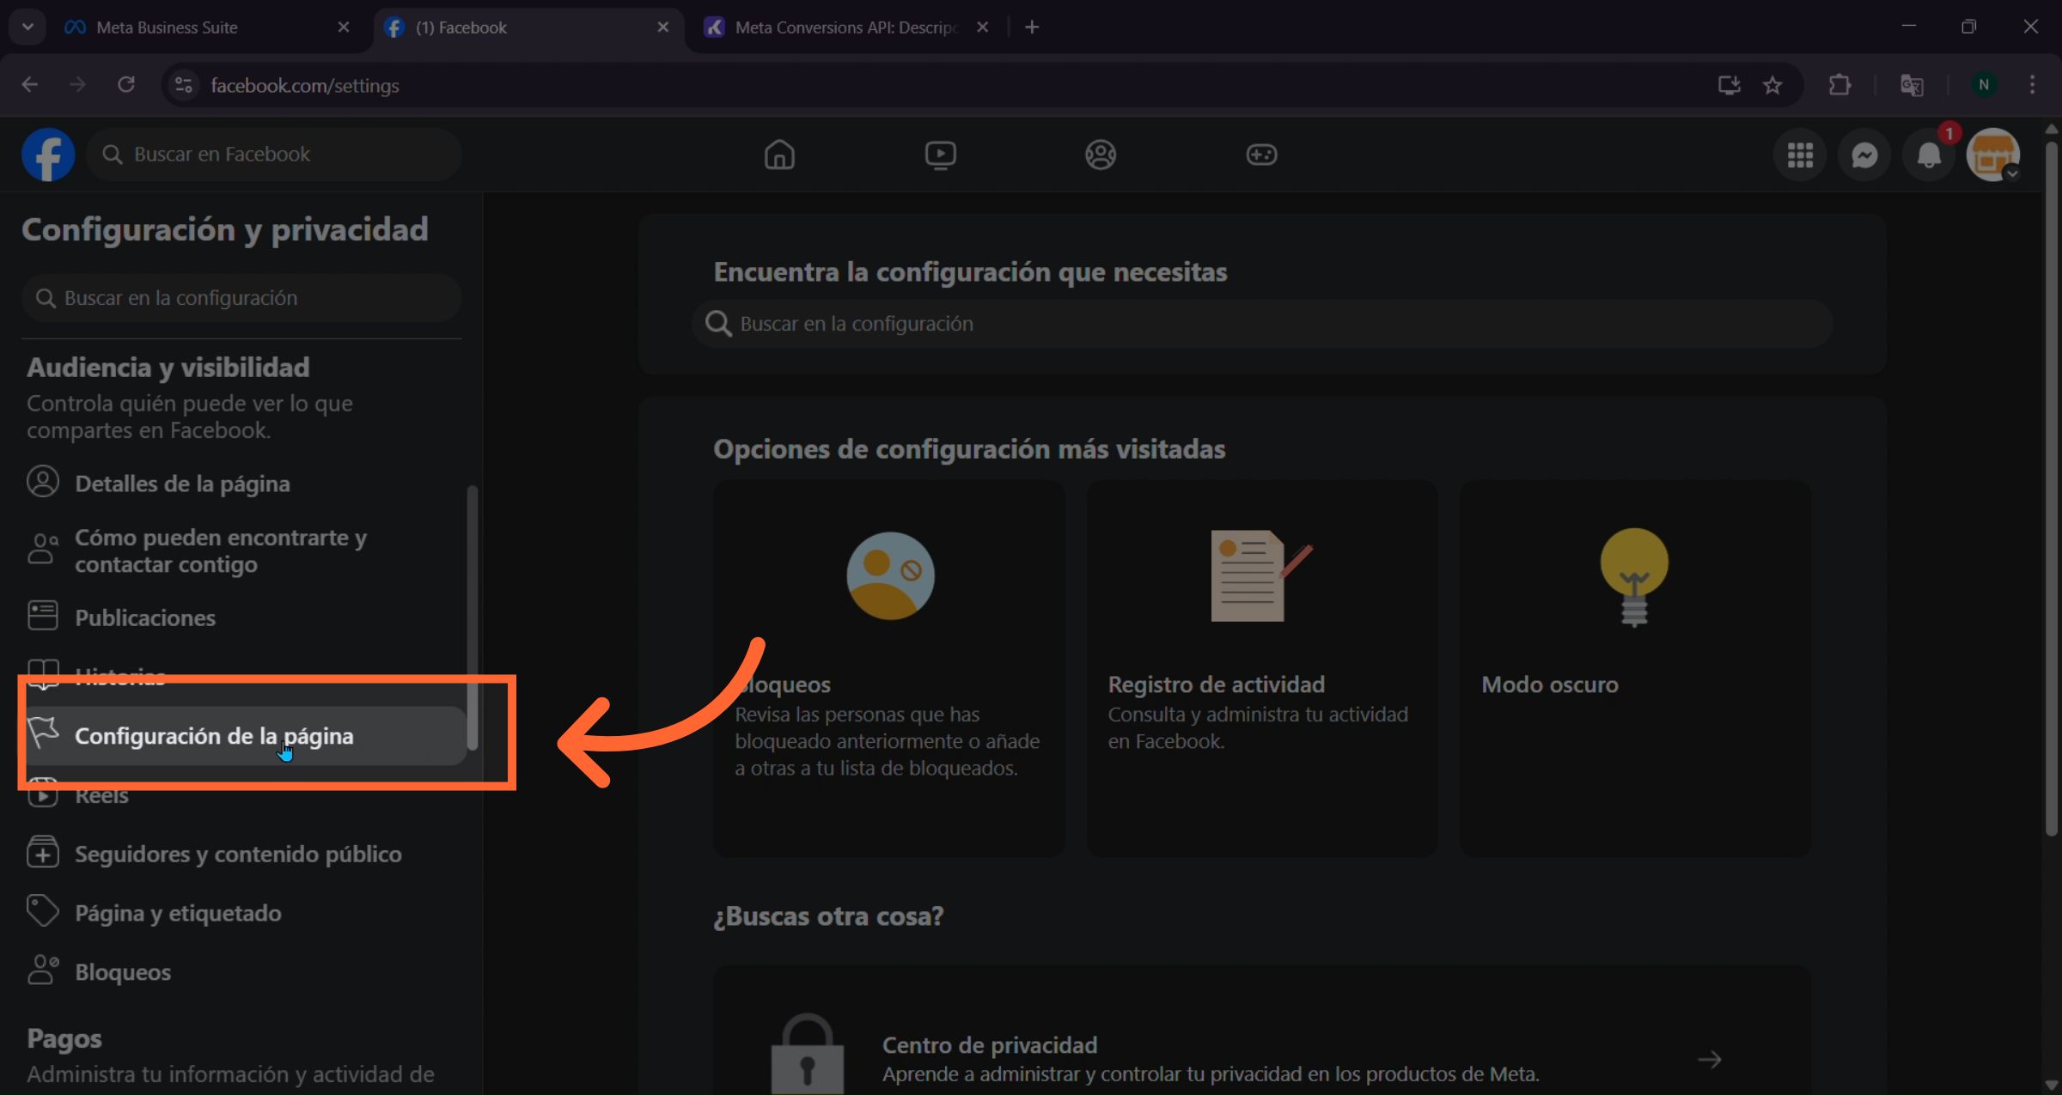Open the profile account chevron dropdown

[x=2013, y=172]
